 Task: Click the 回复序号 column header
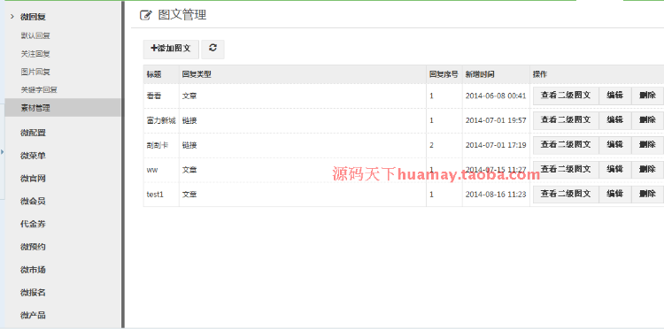444,74
